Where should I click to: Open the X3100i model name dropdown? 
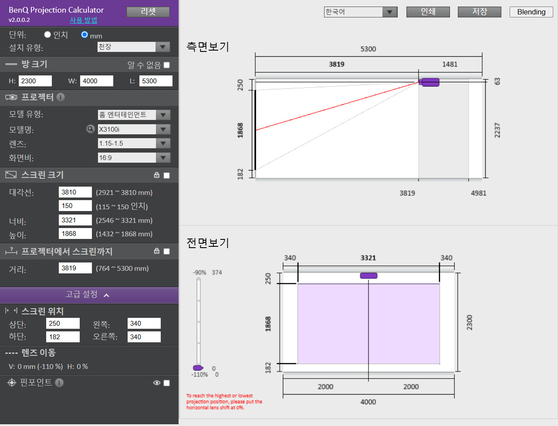[134, 129]
